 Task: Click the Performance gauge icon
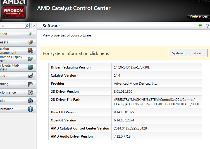tap(30, 92)
